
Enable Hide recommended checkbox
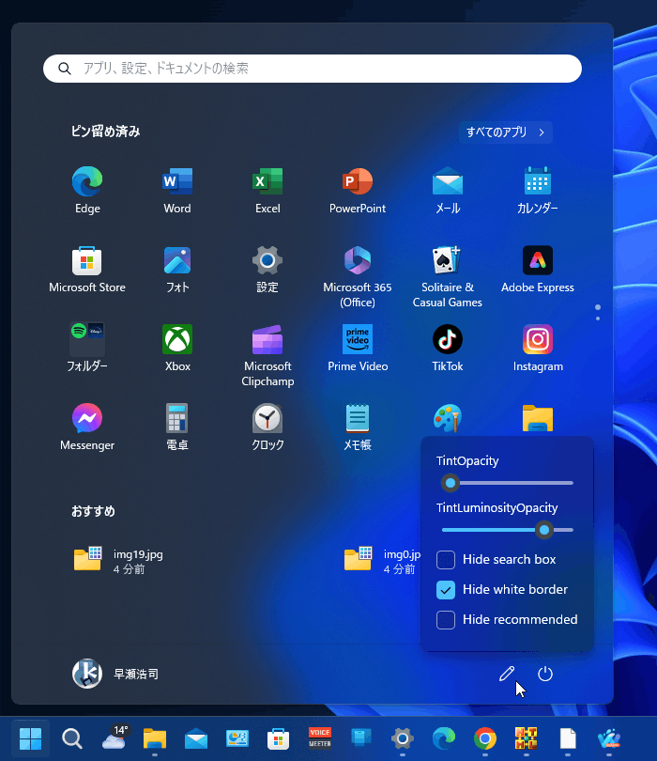[x=446, y=620]
